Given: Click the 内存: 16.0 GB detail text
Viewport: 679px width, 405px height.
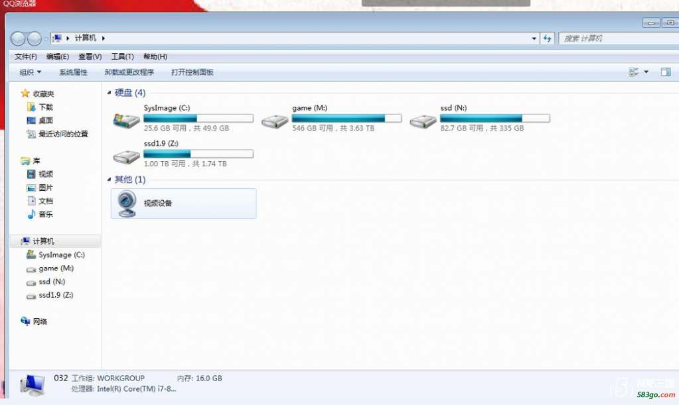Looking at the screenshot, I should coord(200,378).
